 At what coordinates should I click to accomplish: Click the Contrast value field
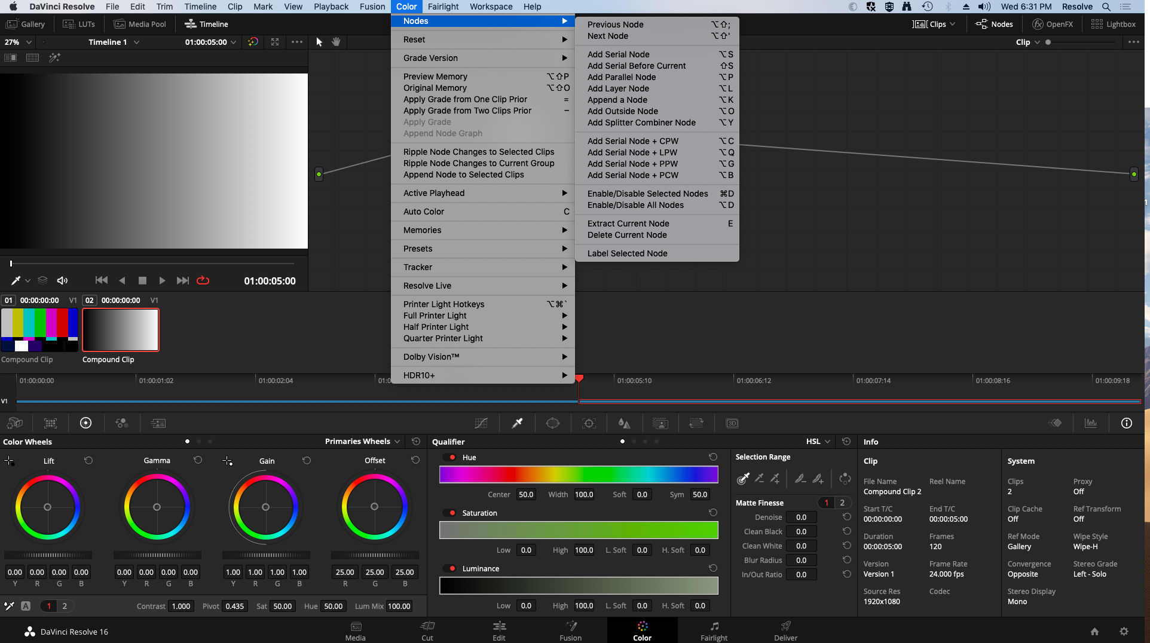[181, 606]
